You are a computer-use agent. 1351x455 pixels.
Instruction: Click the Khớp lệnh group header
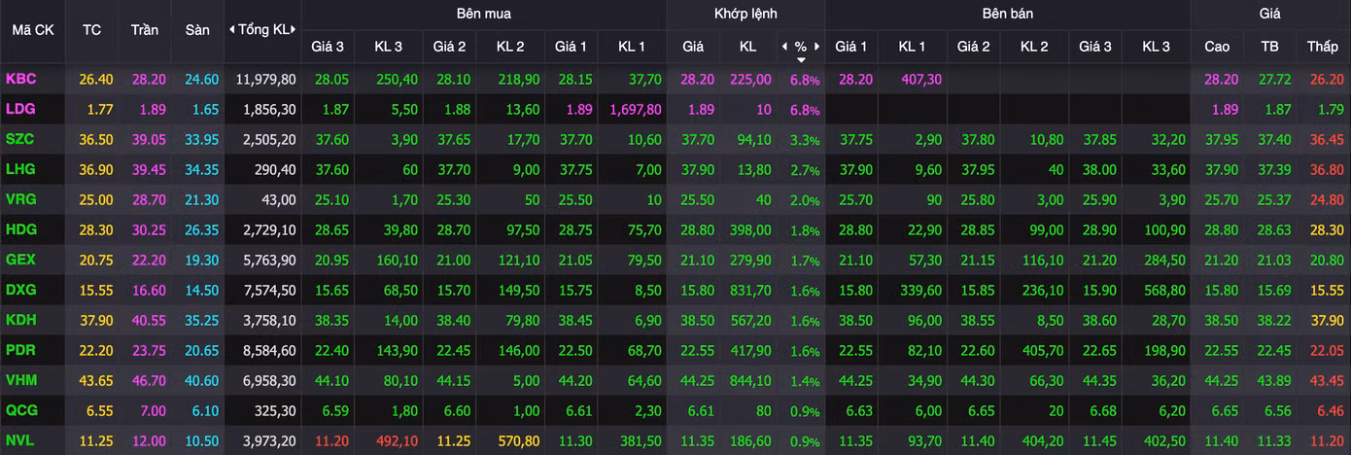coord(745,14)
